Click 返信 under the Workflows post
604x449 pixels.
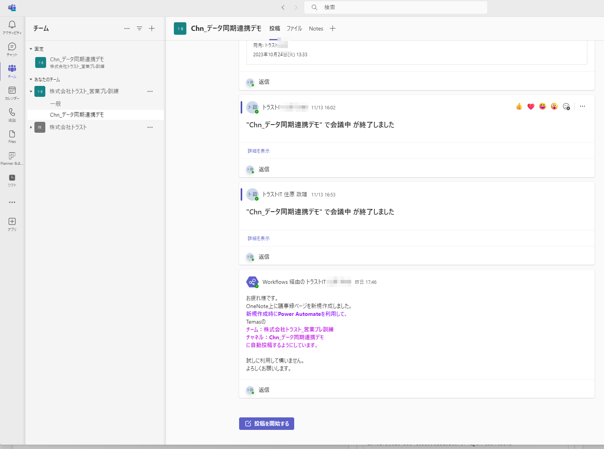point(264,390)
